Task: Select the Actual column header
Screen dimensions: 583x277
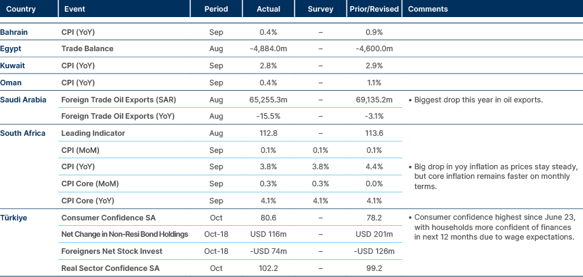Action: [x=269, y=10]
